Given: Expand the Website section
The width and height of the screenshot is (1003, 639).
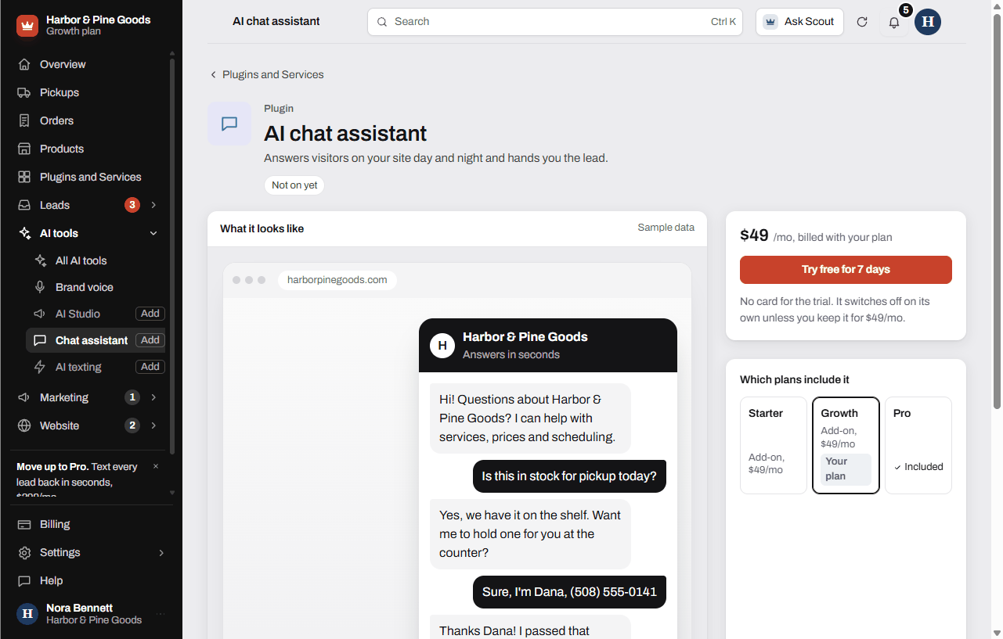Looking at the screenshot, I should [153, 425].
